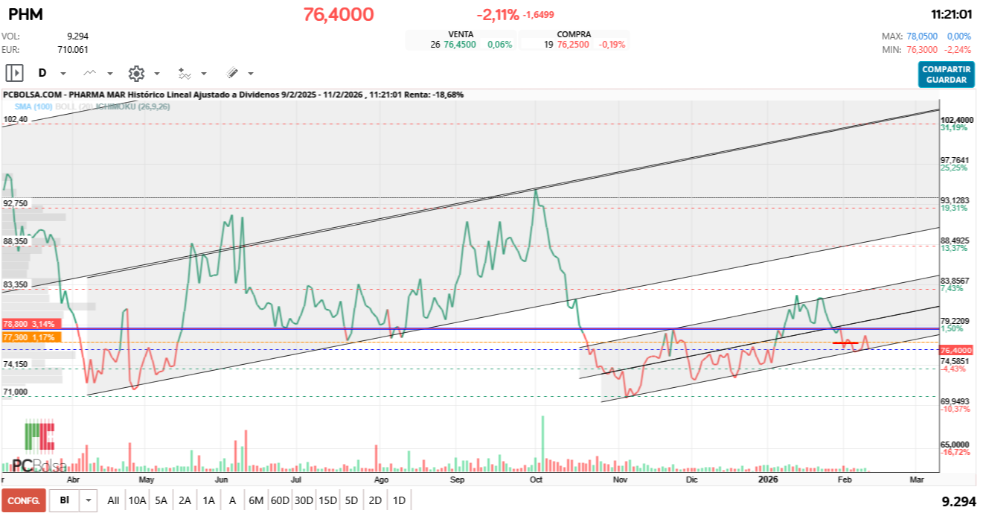The height and width of the screenshot is (516, 986).
Task: Open the BI selector dropdown
Action: [89, 500]
